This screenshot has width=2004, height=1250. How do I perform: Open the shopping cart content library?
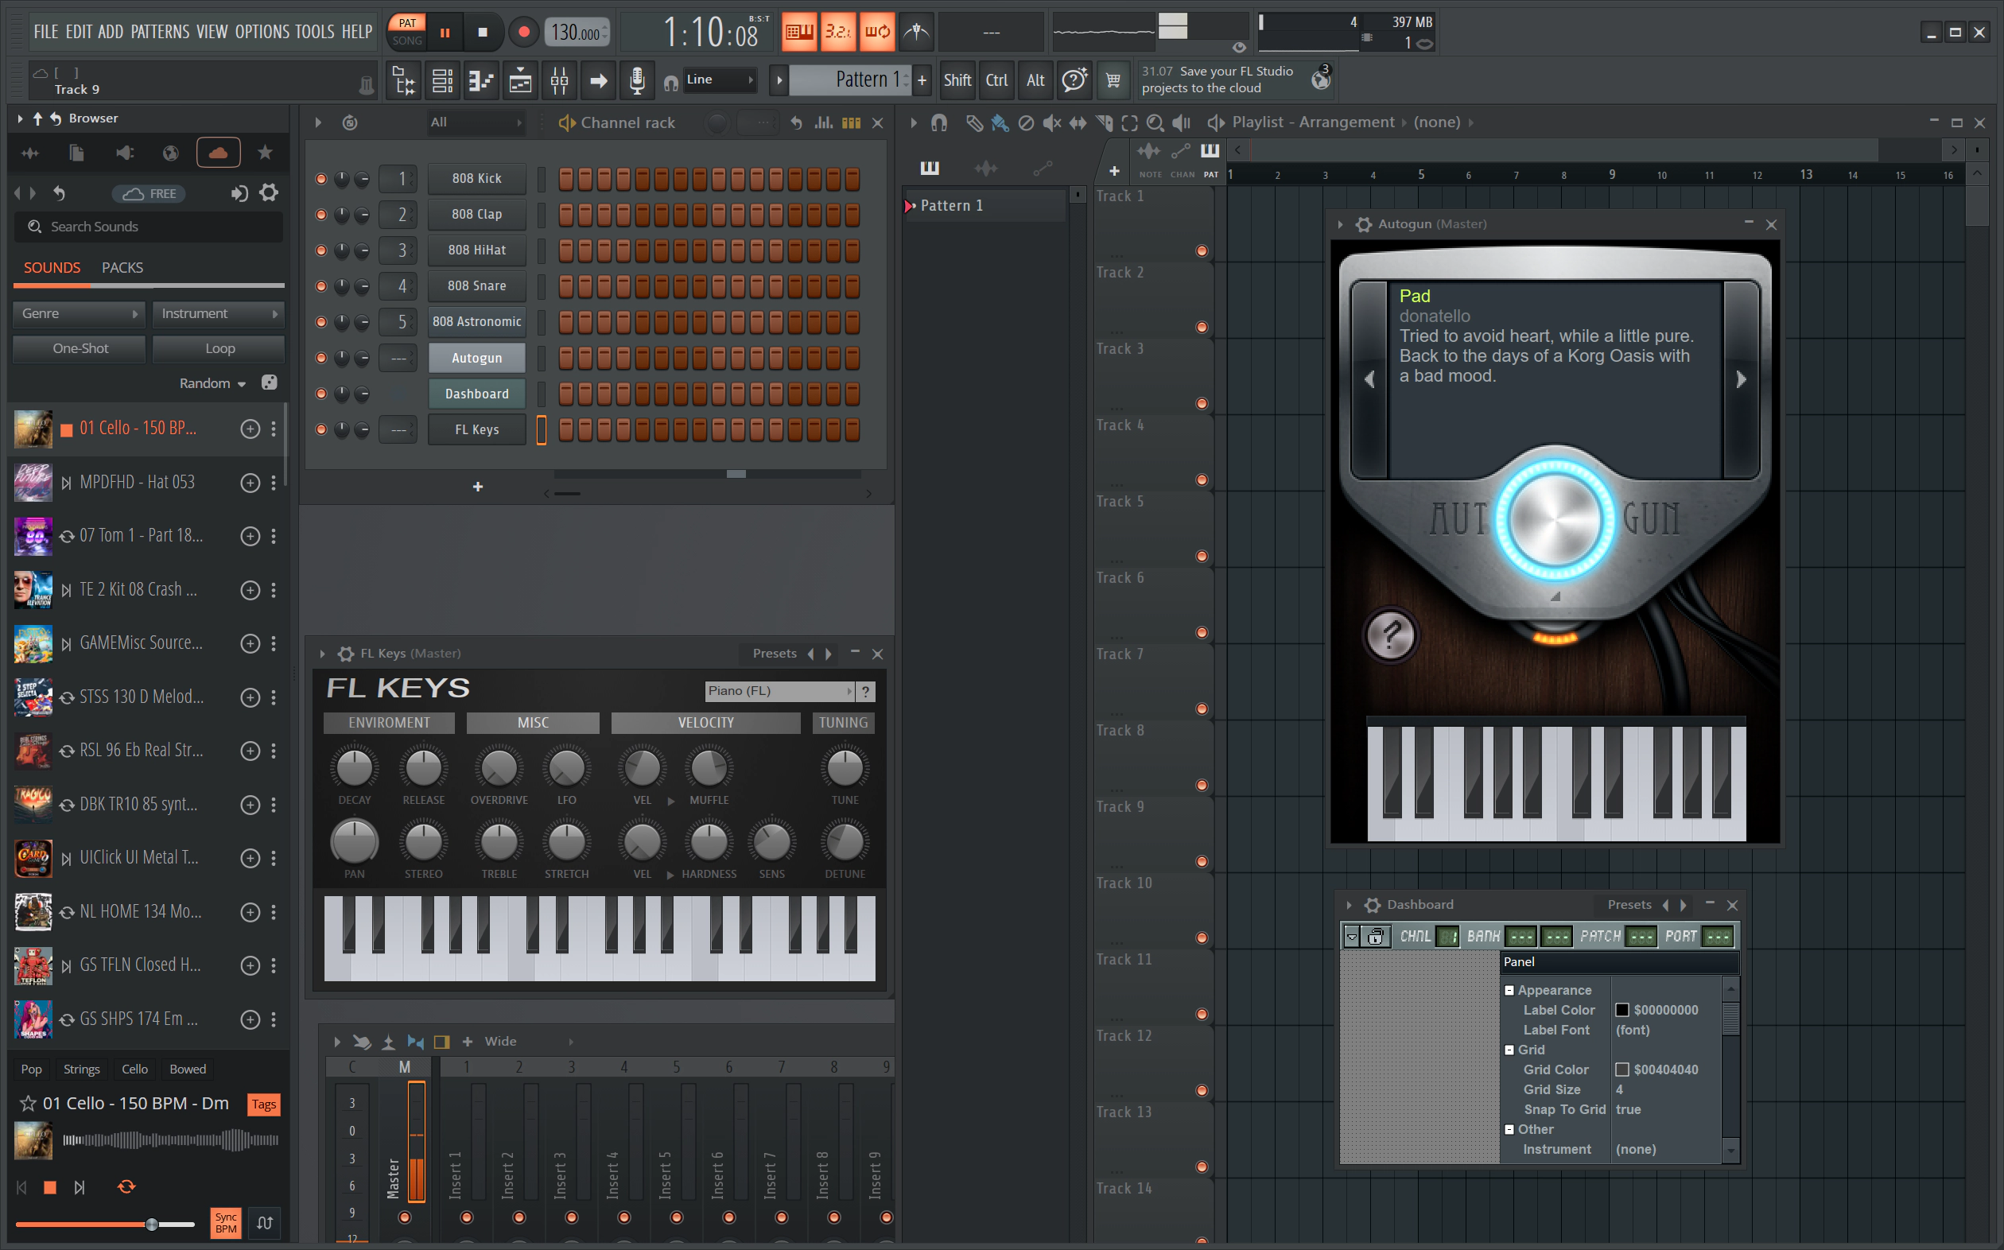tap(1113, 80)
